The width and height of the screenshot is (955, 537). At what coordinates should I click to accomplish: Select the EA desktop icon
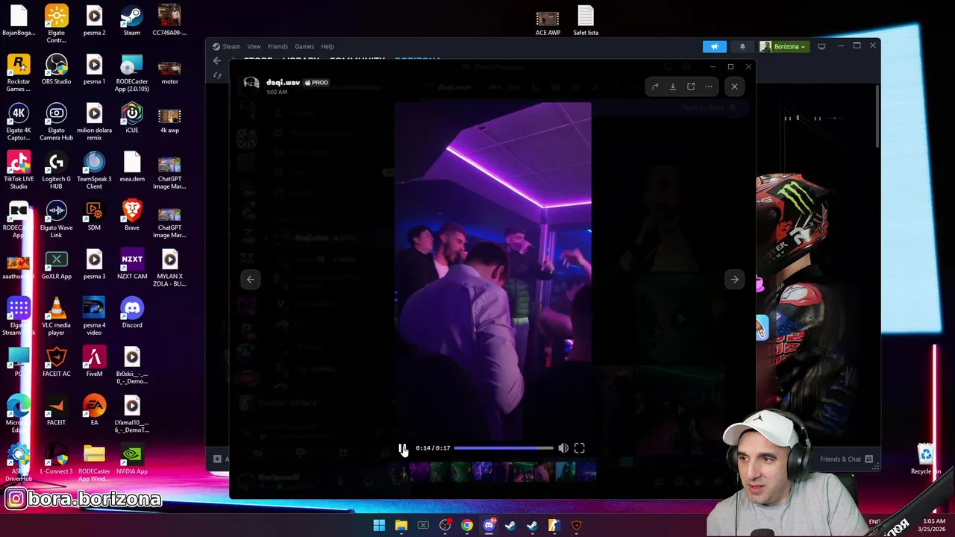94,409
